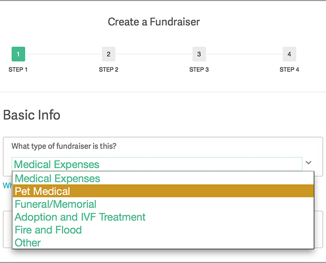Click the STEP 4 label

click(x=289, y=69)
